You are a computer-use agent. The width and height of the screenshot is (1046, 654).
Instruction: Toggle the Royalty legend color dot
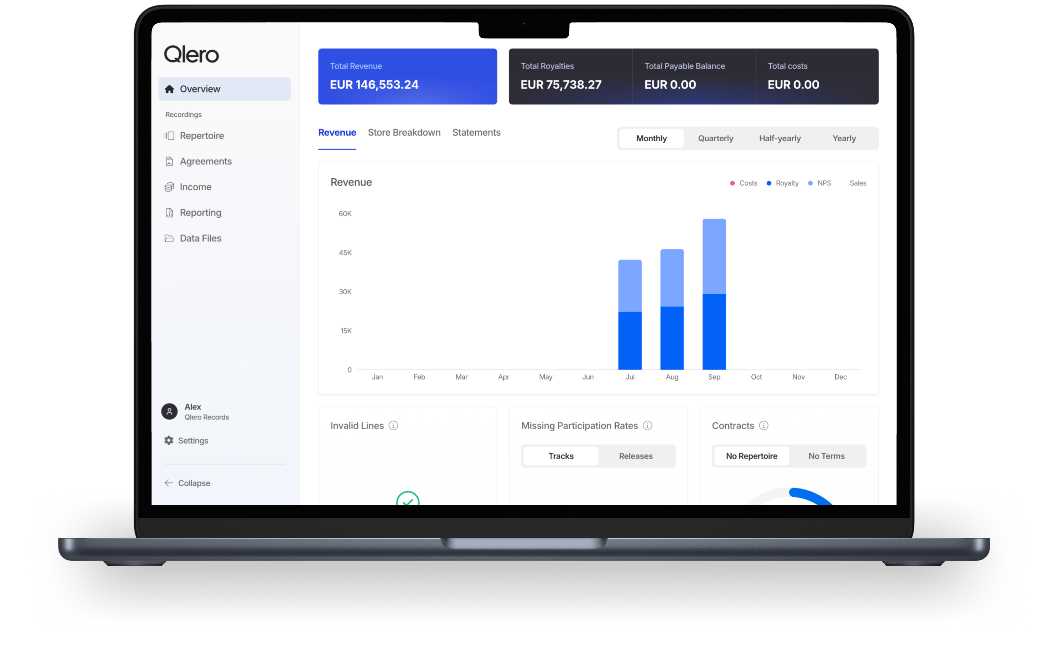tap(769, 183)
